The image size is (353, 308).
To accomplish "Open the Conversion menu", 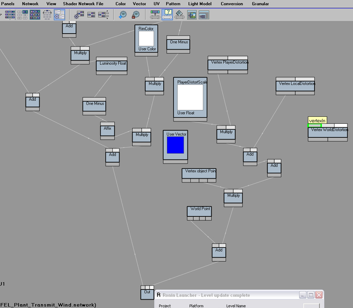I will [x=232, y=4].
